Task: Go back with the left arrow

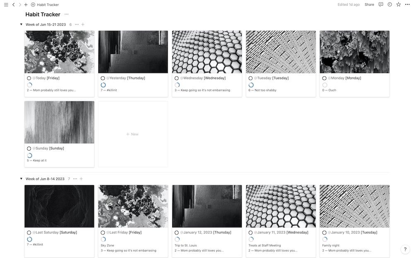Action: (14, 5)
